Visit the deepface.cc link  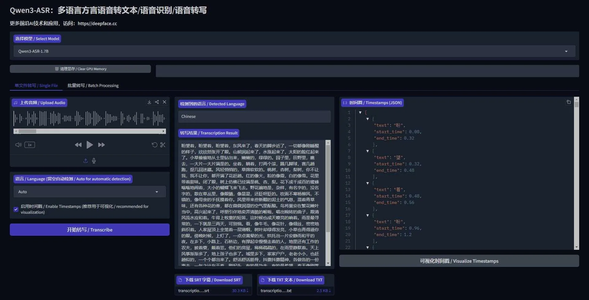(98, 23)
